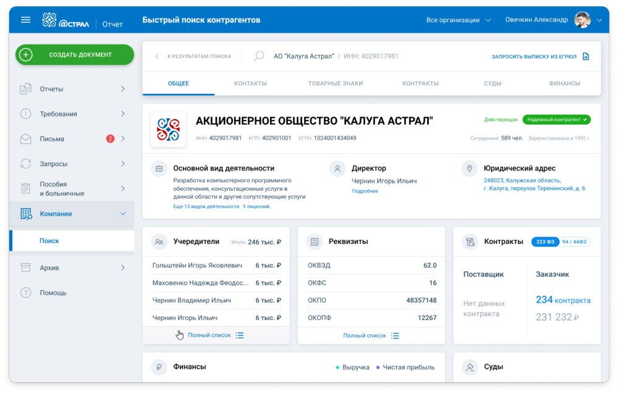Toggle the Выручка legend dot in Финансы
618x394 pixels.
pos(339,367)
